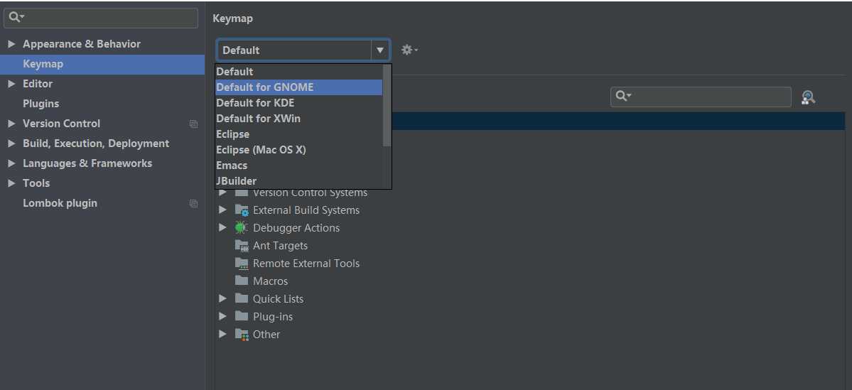This screenshot has width=852, height=390.
Task: Choose Eclipse (Mac OS X) keymap
Action: (299, 150)
